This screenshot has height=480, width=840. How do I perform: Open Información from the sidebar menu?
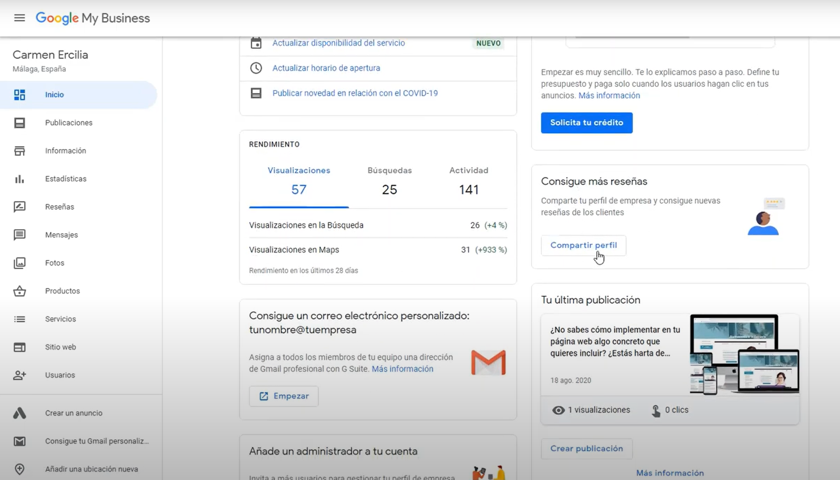[65, 151]
